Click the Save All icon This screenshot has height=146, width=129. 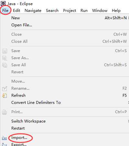pyautogui.click(x=5, y=65)
